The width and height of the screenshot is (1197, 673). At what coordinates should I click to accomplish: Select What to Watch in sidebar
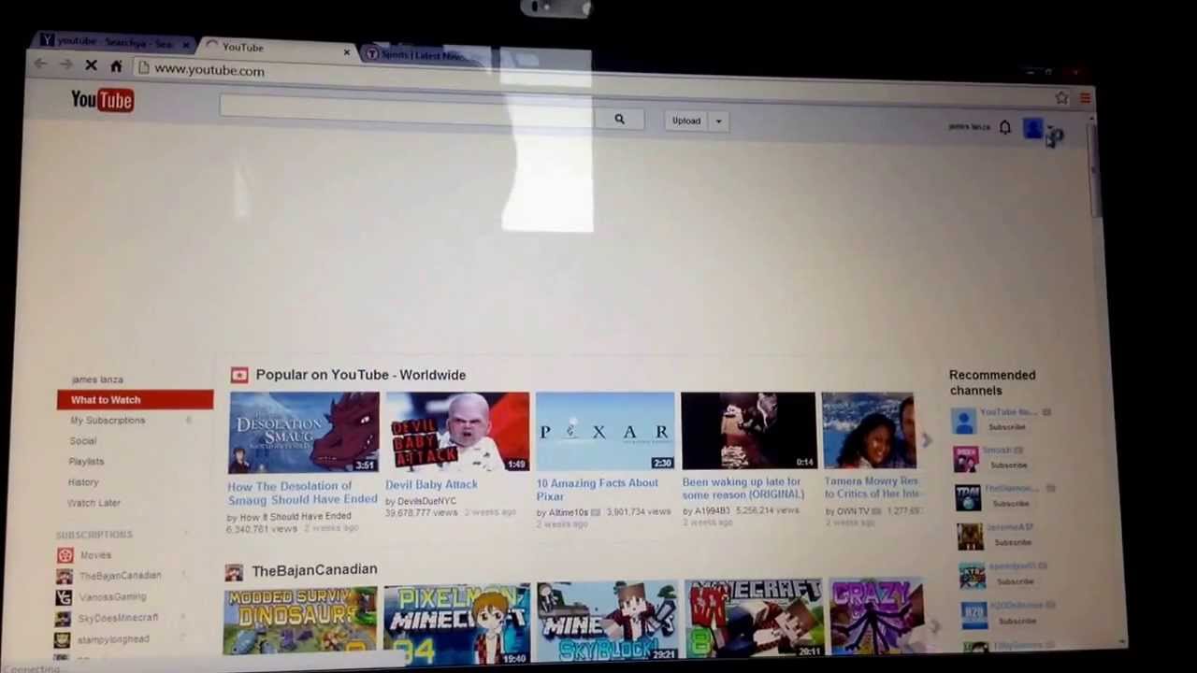[135, 399]
